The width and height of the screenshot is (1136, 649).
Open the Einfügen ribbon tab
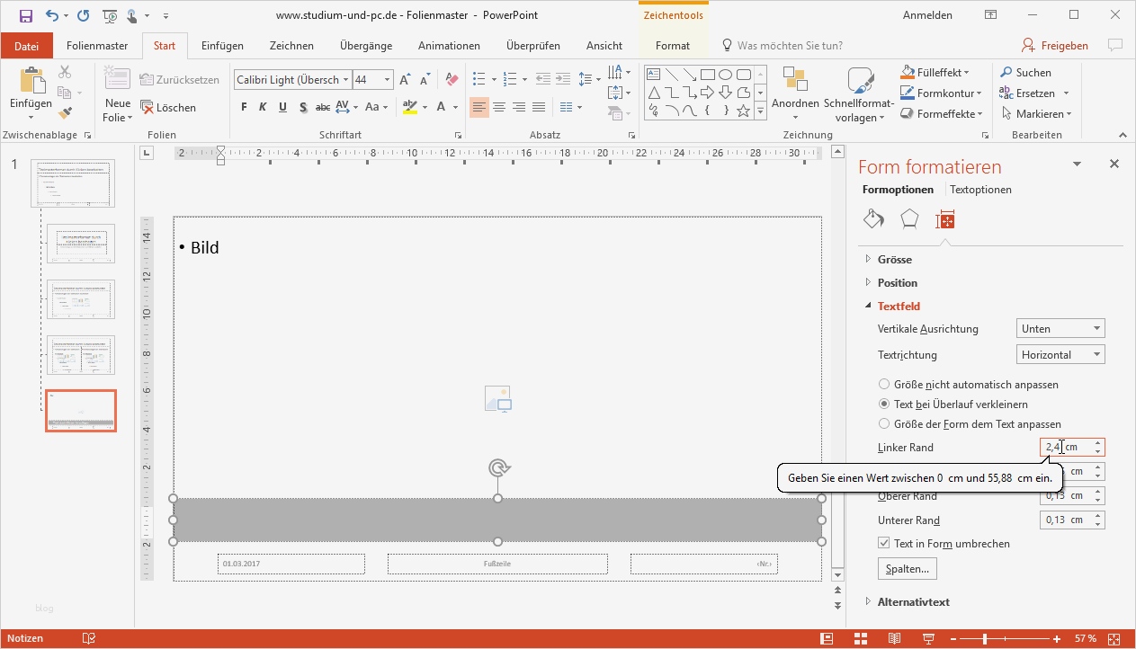point(222,45)
